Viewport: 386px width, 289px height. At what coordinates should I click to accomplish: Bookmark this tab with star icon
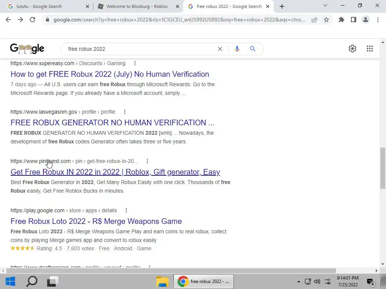coord(326,20)
